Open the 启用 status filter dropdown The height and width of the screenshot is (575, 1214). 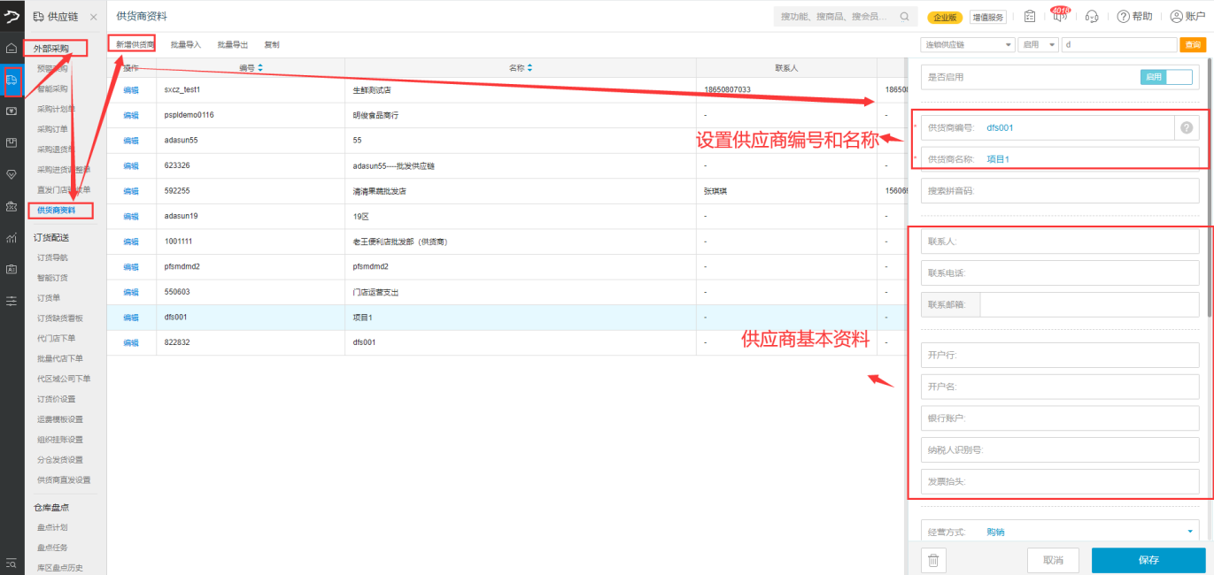coord(1039,44)
